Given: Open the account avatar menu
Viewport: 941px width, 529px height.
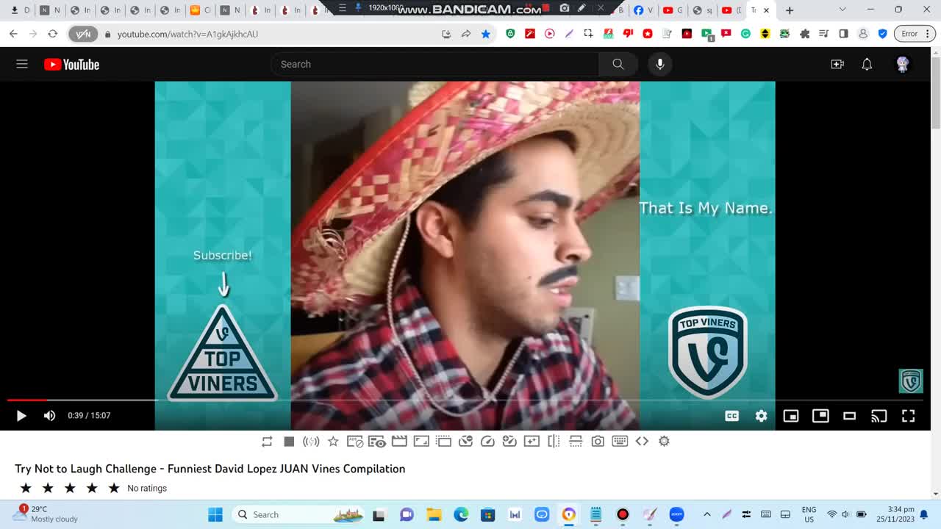Looking at the screenshot, I should [903, 64].
